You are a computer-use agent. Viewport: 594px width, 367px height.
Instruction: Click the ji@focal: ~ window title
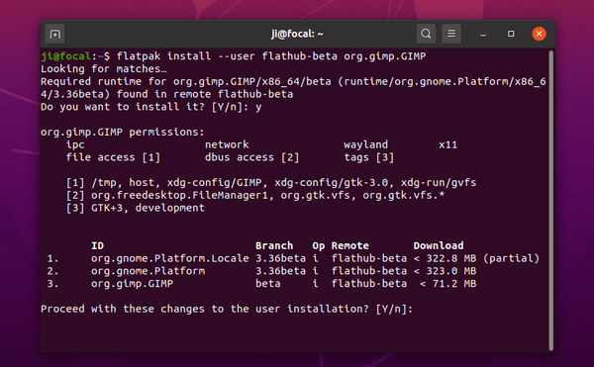[297, 34]
